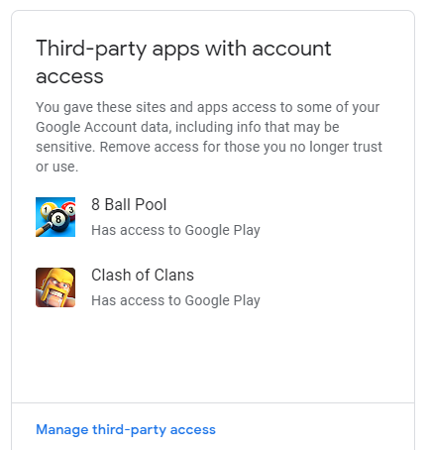The image size is (430, 450).
Task: Click the yellow 1 ball in the pool icon
Action: pos(47,209)
